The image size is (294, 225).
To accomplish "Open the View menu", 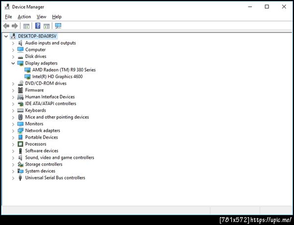I will click(x=42, y=17).
